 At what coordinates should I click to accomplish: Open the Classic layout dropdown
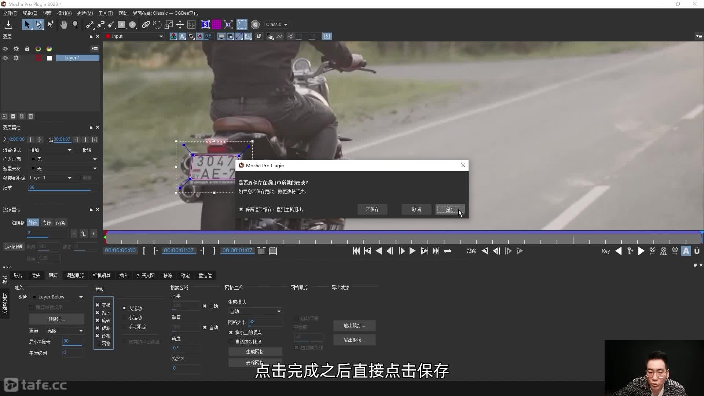coord(276,25)
